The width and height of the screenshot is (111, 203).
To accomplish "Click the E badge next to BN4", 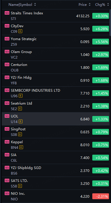I will [x=21, y=147].
